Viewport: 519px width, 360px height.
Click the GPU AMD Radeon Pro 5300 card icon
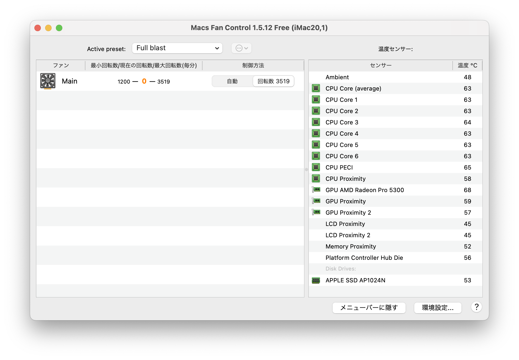316,190
